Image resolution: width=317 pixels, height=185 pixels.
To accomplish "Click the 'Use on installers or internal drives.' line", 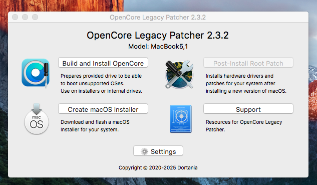I will point(101,91).
